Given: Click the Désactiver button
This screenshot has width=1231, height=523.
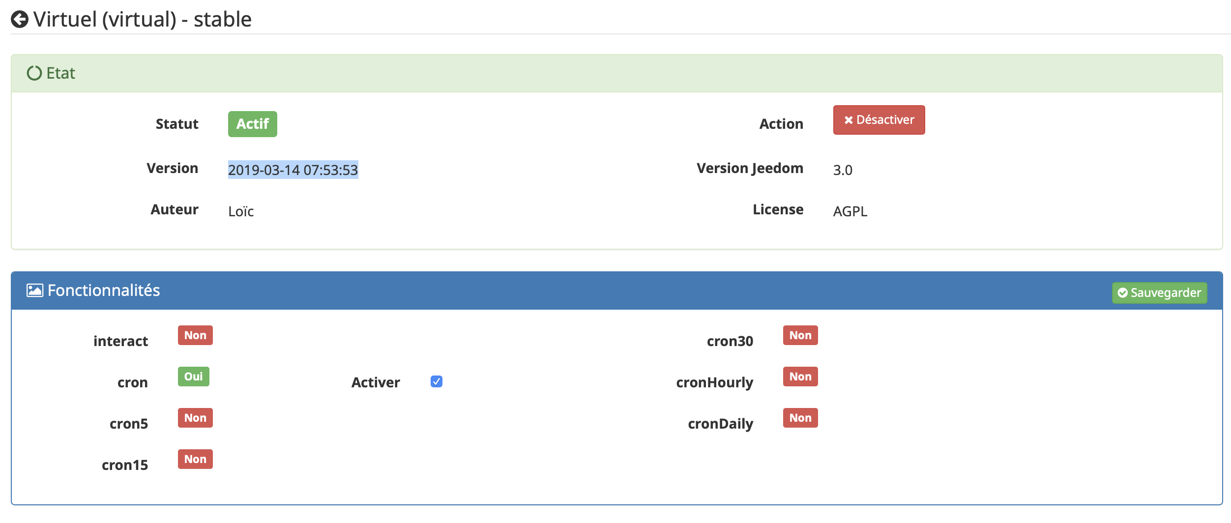Looking at the screenshot, I should 879,120.
